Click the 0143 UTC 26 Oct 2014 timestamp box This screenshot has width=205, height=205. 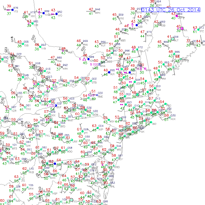pyautogui.click(x=171, y=10)
